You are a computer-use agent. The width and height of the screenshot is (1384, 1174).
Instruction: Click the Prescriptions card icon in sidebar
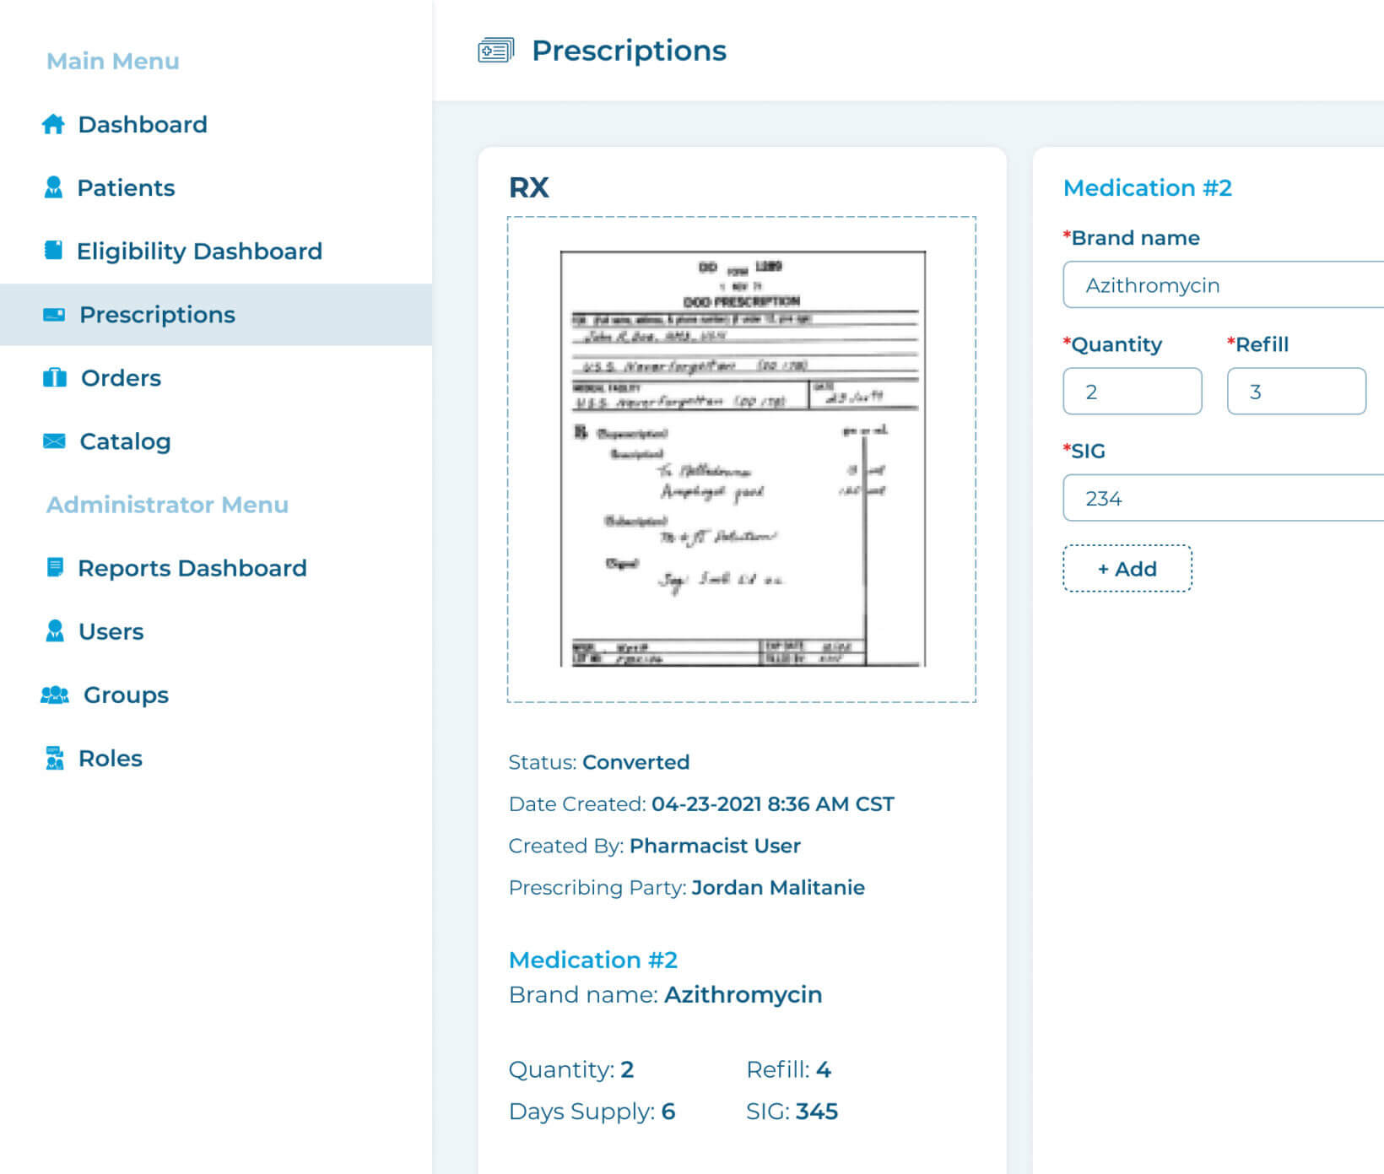pyautogui.click(x=54, y=314)
